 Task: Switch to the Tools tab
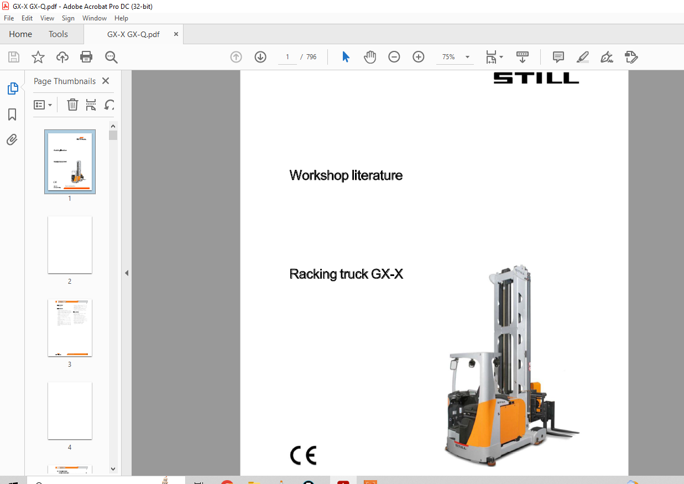point(58,34)
